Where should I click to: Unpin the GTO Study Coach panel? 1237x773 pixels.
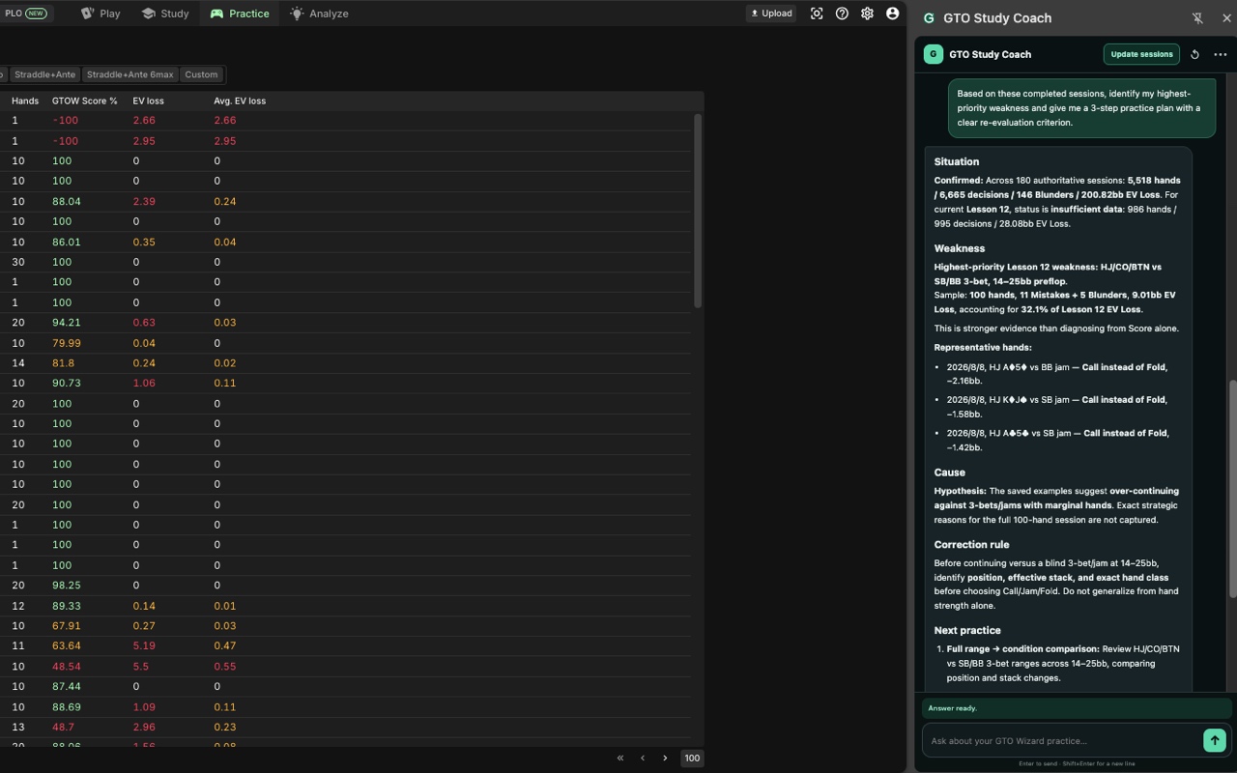click(x=1197, y=18)
